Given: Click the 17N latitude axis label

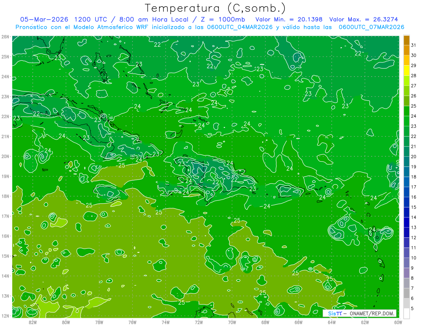Looking at the screenshot, I should point(5,216).
